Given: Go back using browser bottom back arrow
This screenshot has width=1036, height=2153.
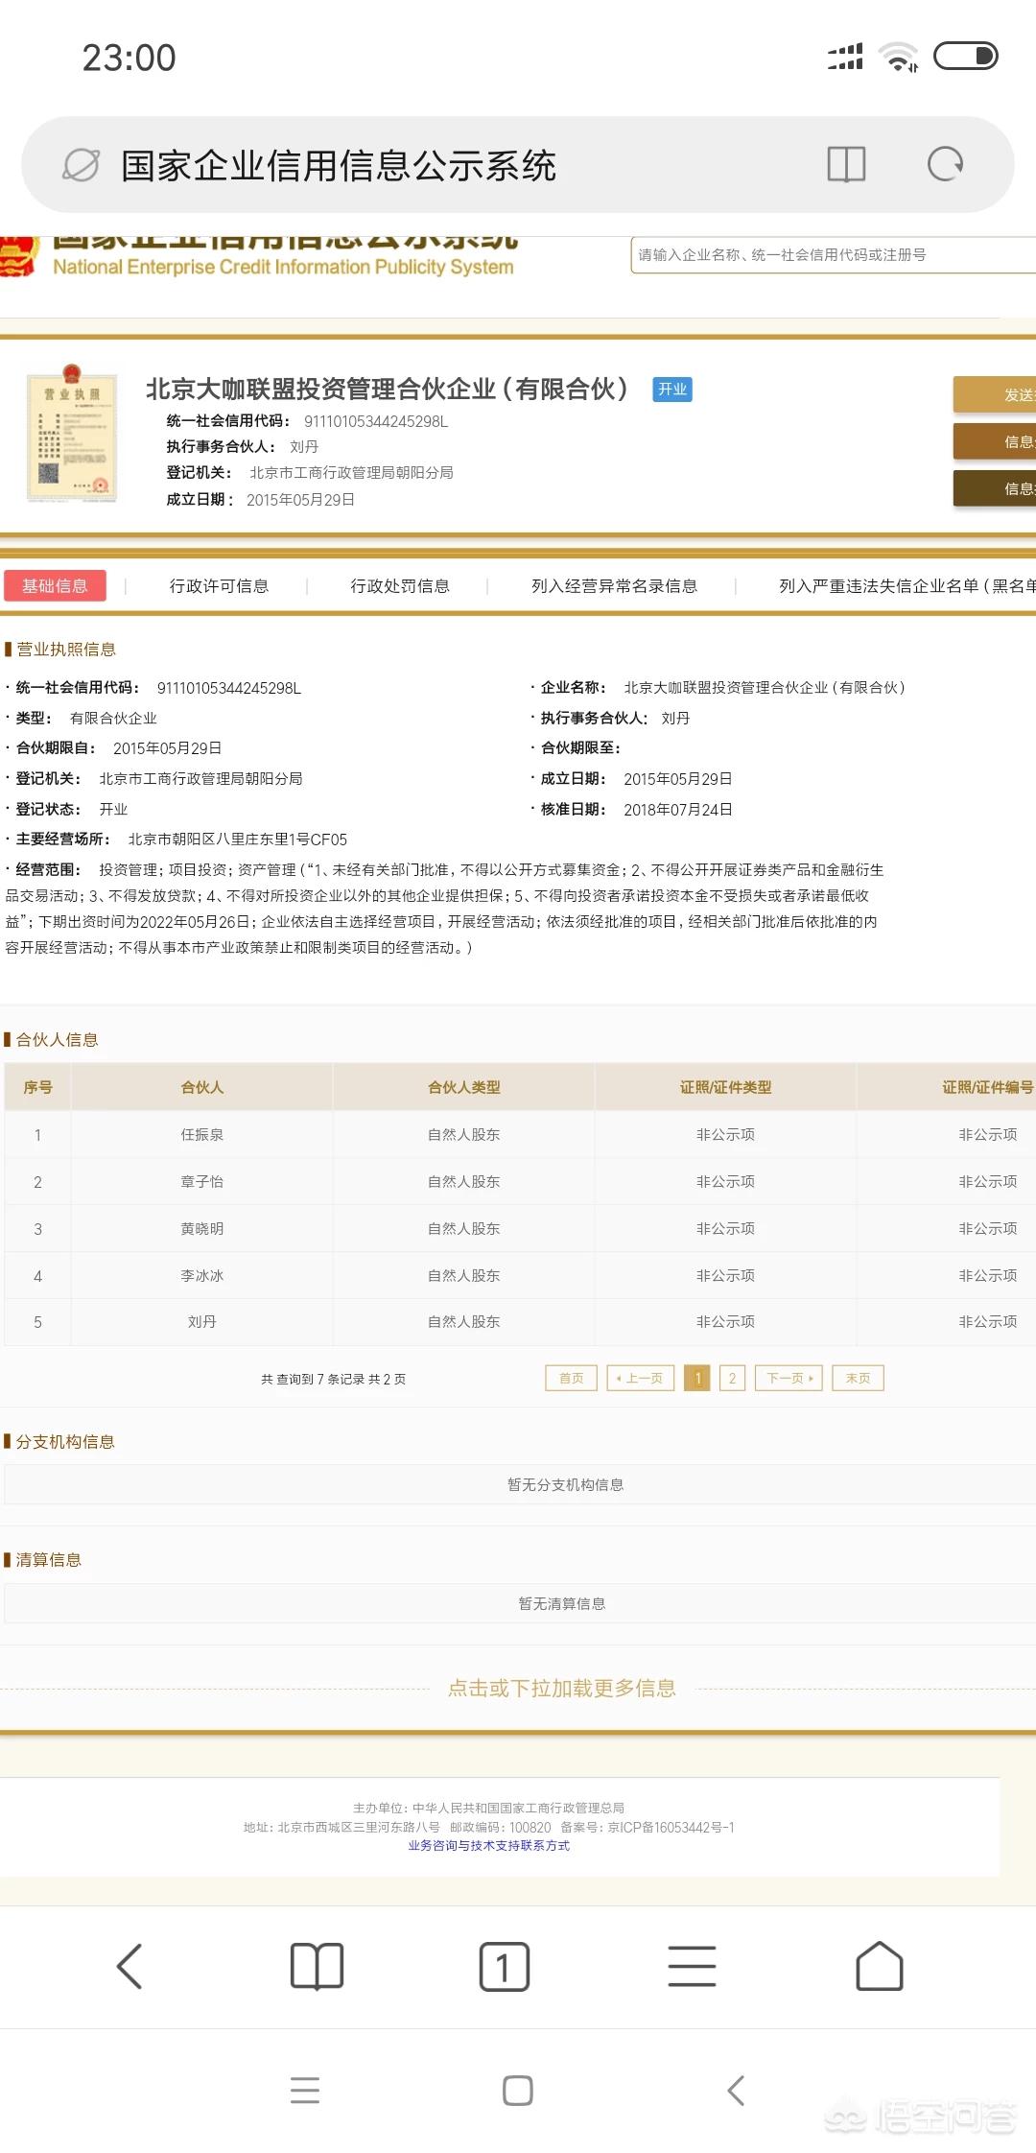Looking at the screenshot, I should pos(129,1966).
